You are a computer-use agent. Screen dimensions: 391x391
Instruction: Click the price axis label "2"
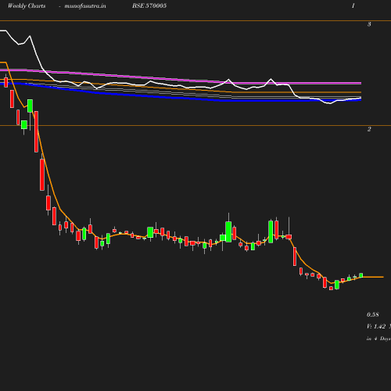[369, 129]
